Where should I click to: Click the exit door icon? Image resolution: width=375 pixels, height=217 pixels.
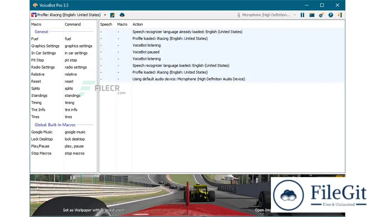(x=340, y=15)
